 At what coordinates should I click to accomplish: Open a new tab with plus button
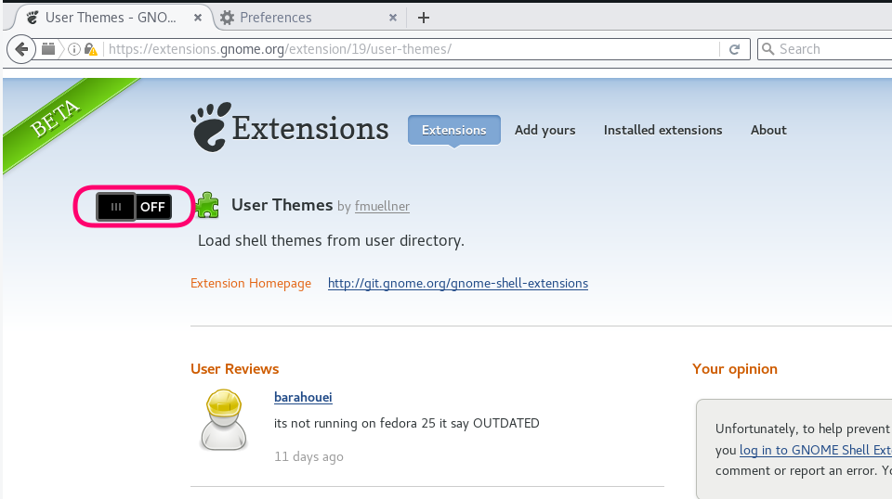pos(424,18)
